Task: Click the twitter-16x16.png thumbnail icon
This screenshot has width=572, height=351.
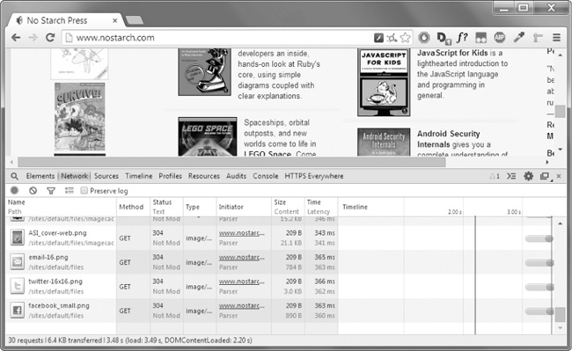Action: pyautogui.click(x=17, y=286)
